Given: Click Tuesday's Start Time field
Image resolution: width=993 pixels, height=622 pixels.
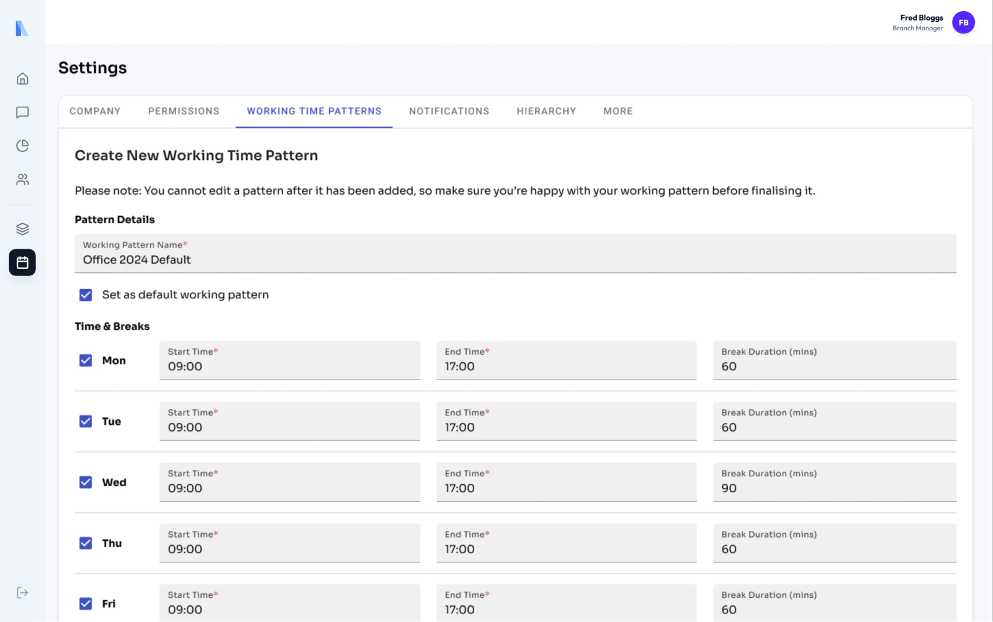Looking at the screenshot, I should point(290,421).
